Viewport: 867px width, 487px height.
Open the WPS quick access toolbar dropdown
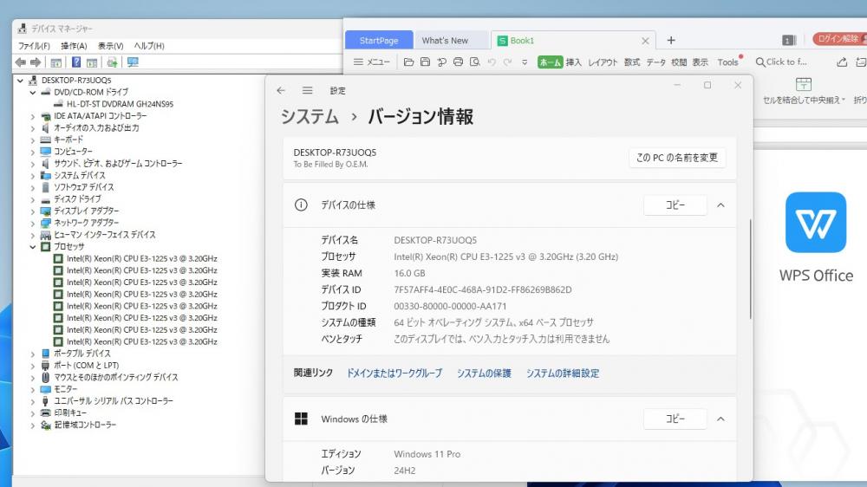pyautogui.click(x=525, y=62)
